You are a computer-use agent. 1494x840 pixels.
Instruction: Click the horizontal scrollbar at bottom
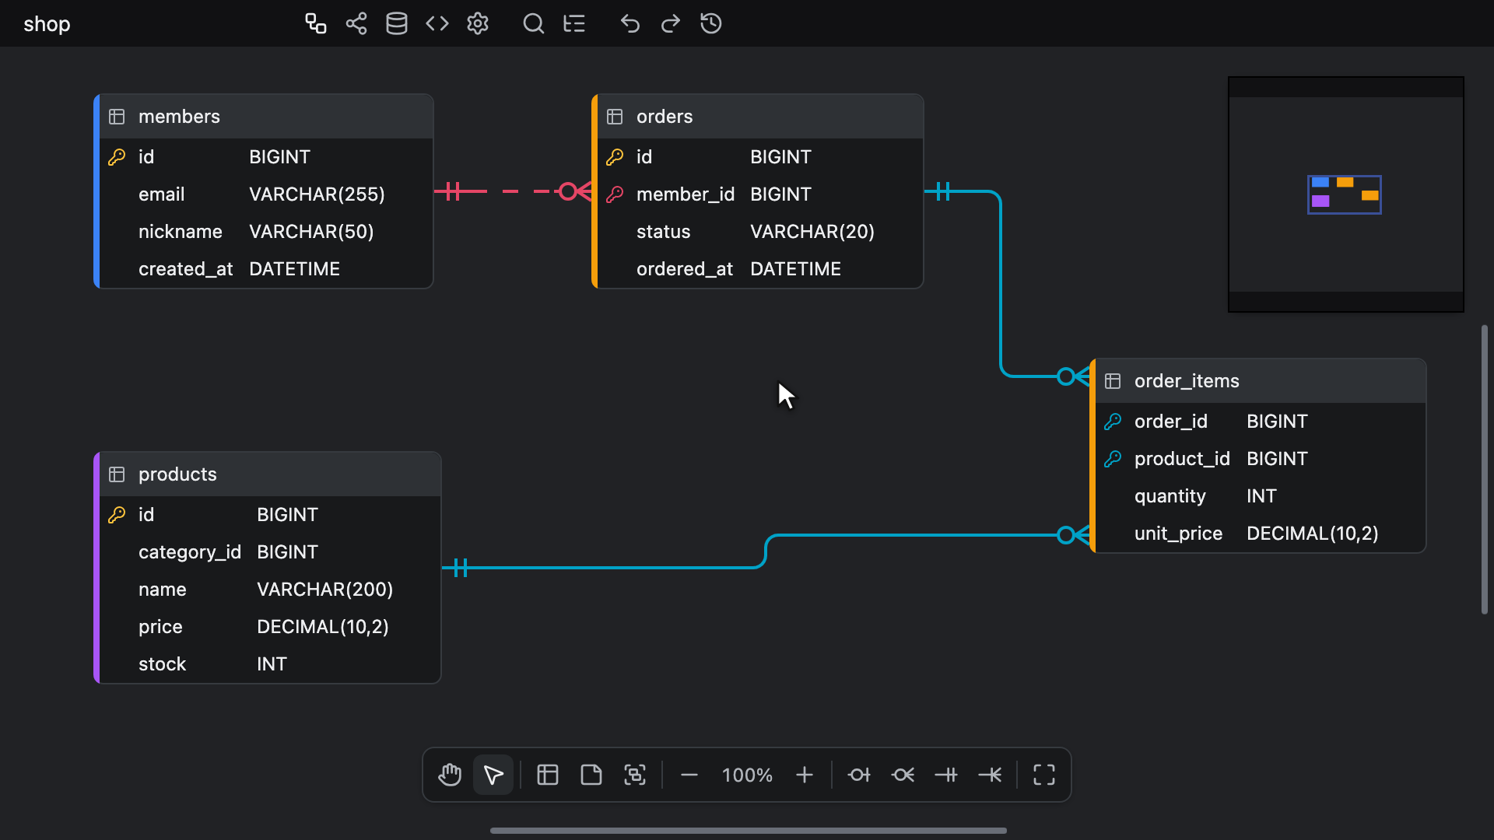[x=749, y=831]
